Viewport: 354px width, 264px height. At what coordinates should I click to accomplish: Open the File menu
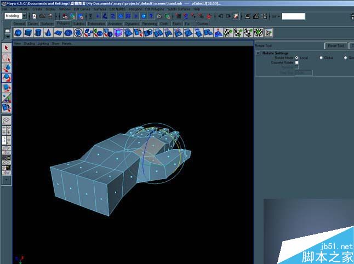coord(5,9)
